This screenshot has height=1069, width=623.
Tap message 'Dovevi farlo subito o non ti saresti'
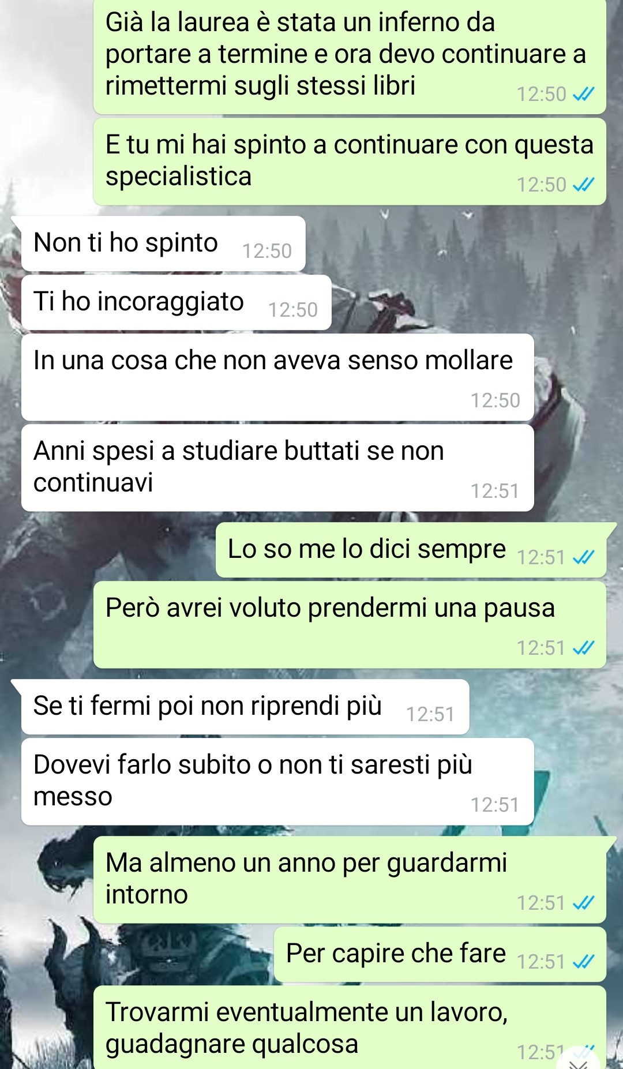[277, 782]
